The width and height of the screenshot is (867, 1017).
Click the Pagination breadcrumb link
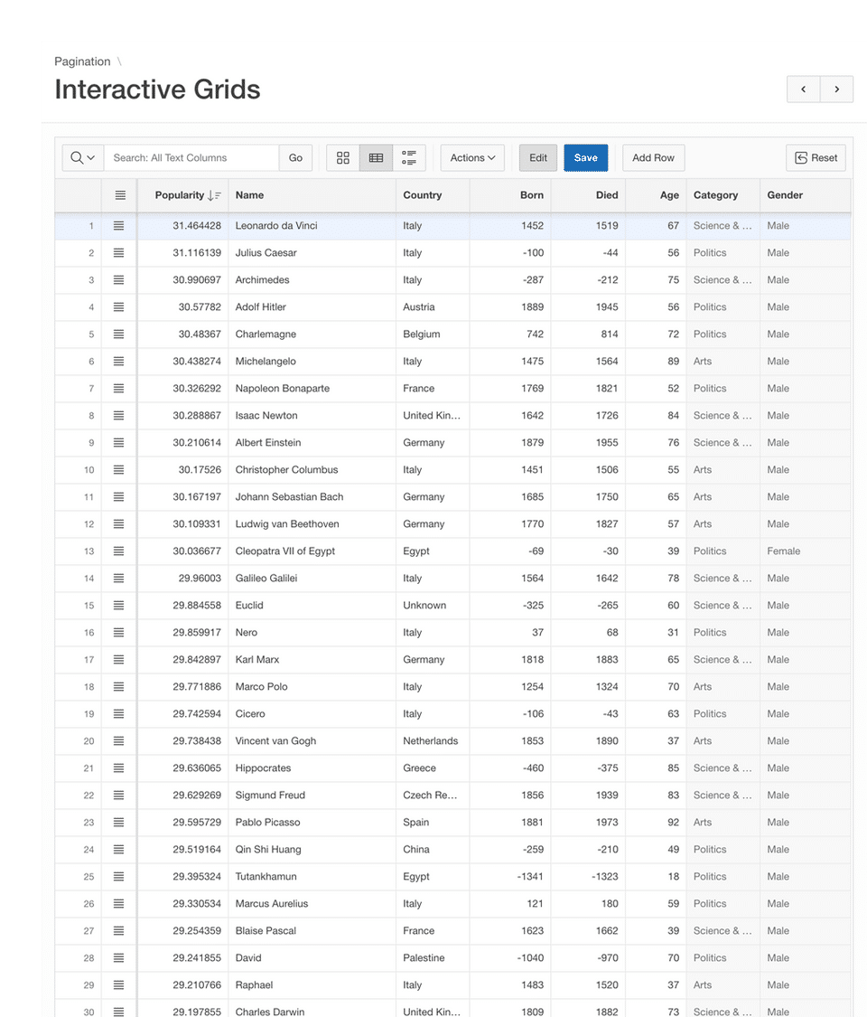(82, 61)
